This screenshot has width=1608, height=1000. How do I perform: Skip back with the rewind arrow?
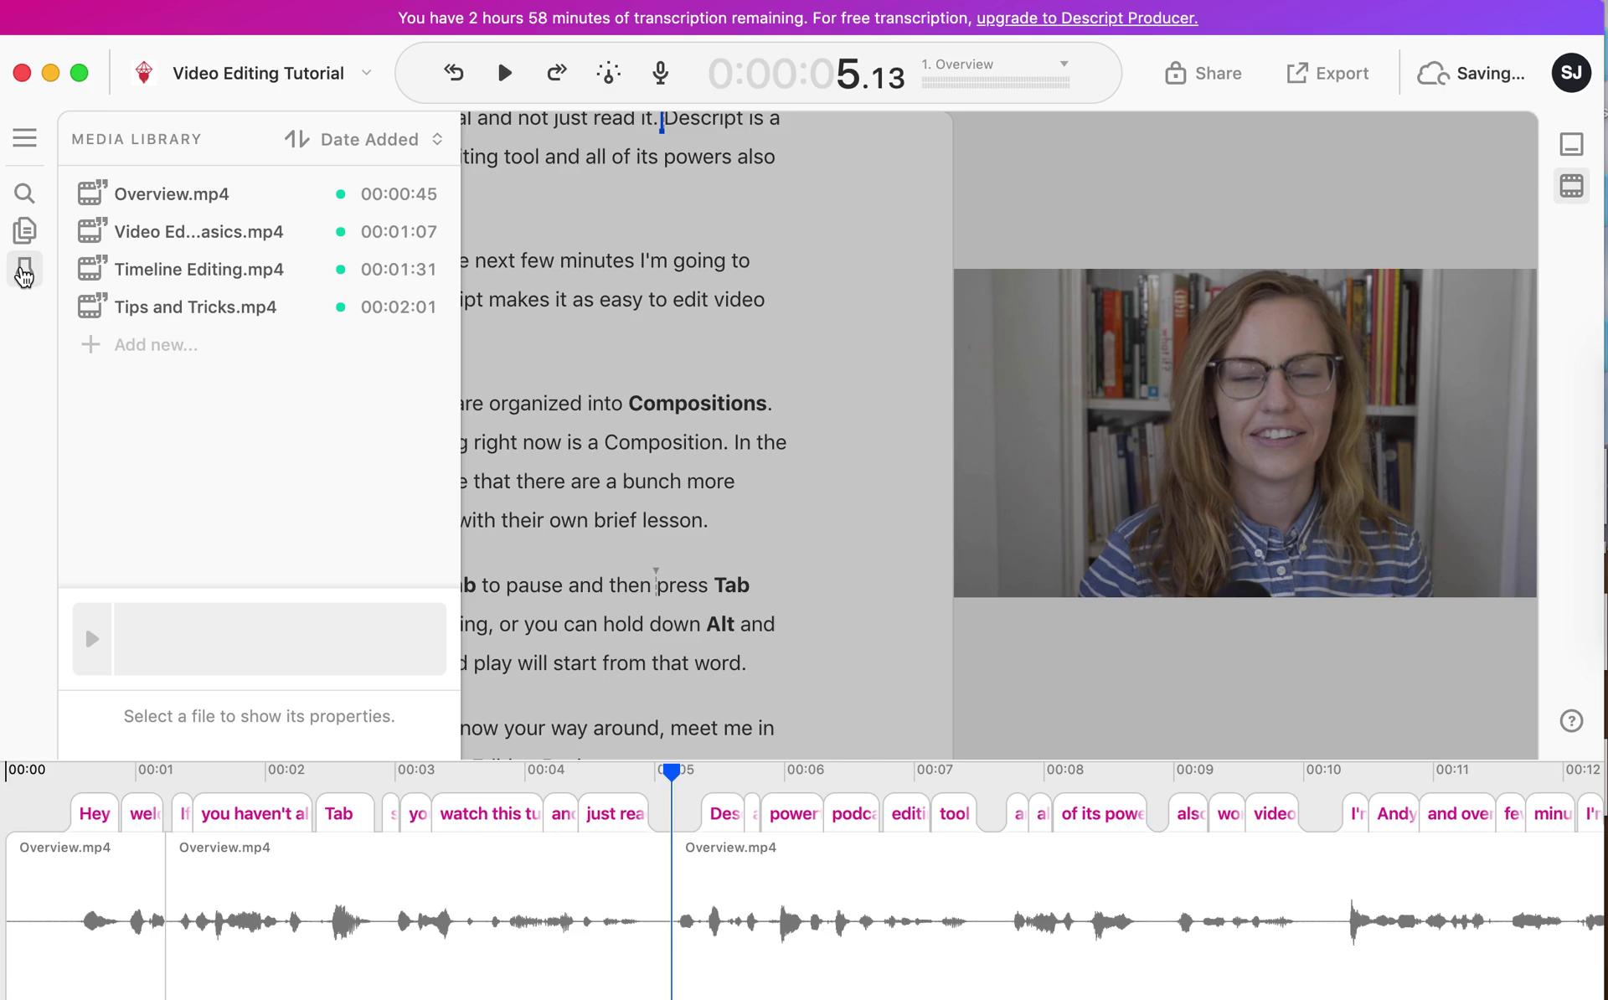[x=453, y=73]
